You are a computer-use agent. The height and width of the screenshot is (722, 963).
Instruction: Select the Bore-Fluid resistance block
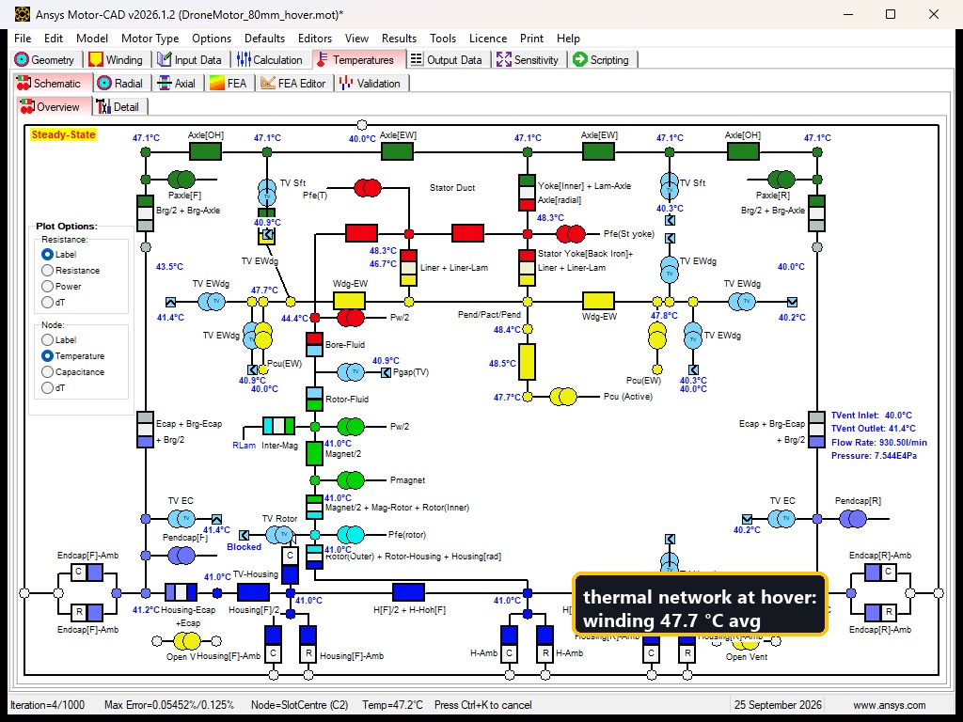coord(314,344)
